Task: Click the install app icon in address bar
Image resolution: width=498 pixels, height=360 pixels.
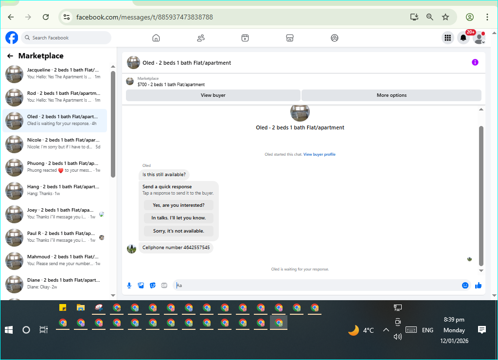Action: click(414, 17)
